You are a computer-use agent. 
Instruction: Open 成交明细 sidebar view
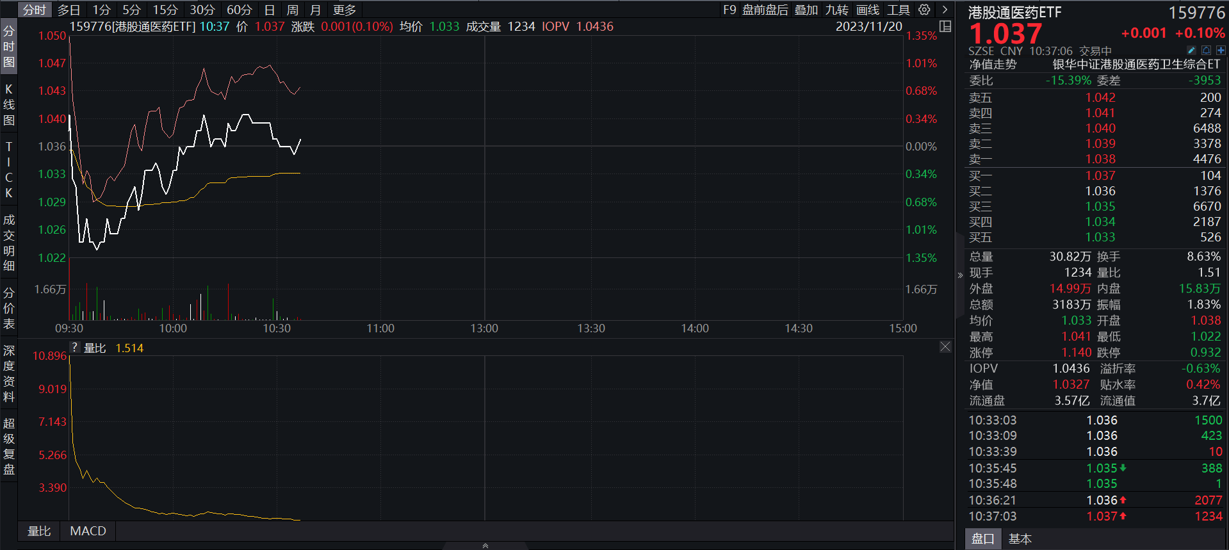9,243
